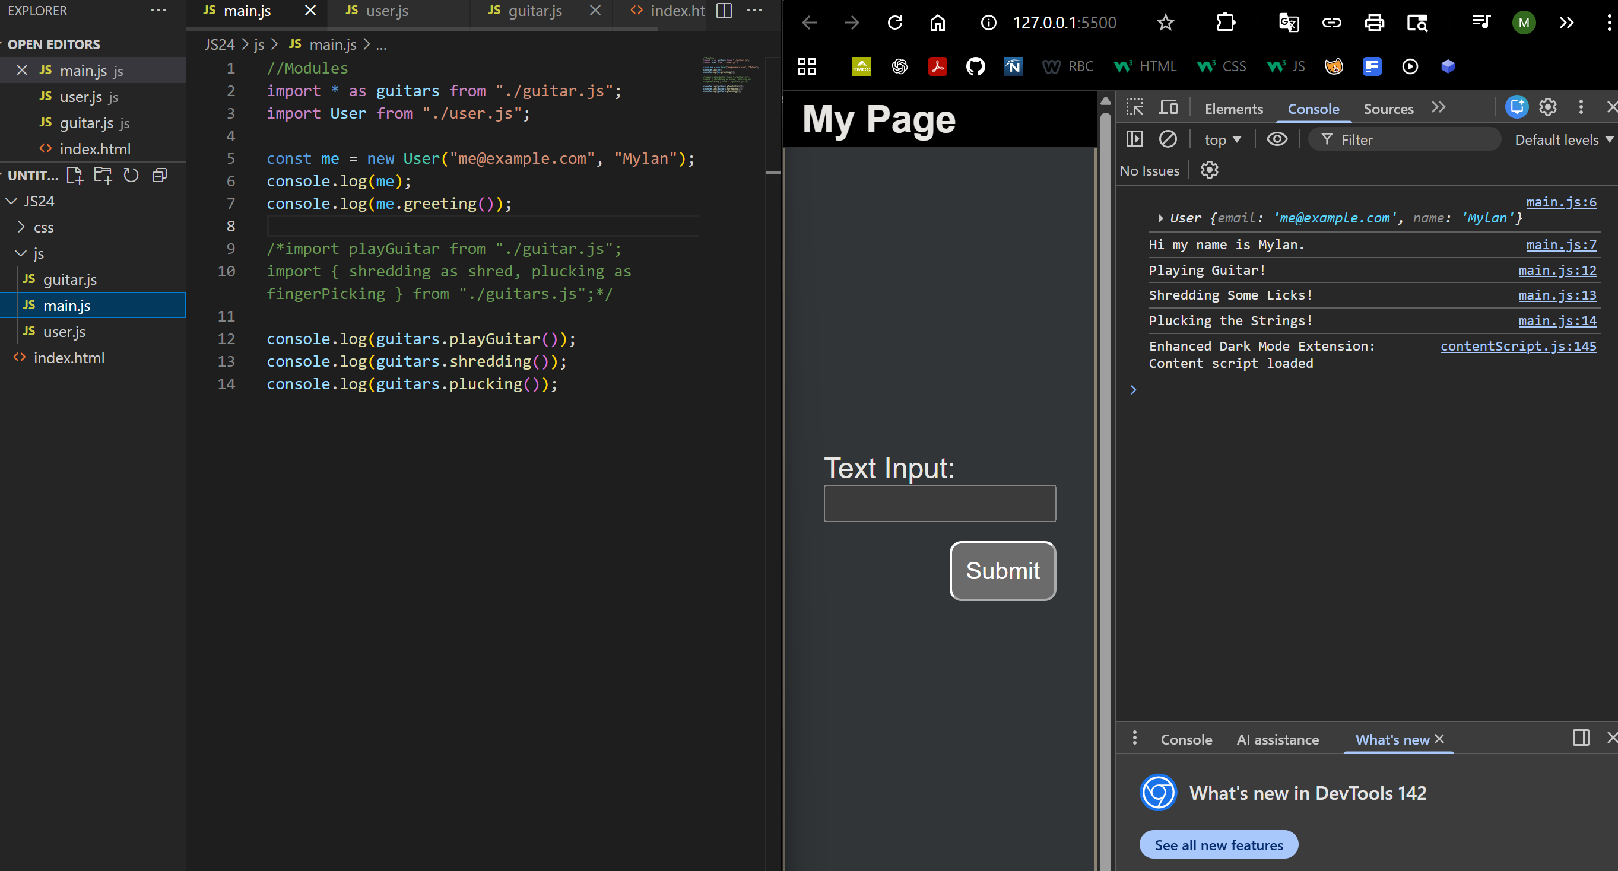Click the New Folder icon in explorer
The image size is (1618, 871).
coord(102,175)
